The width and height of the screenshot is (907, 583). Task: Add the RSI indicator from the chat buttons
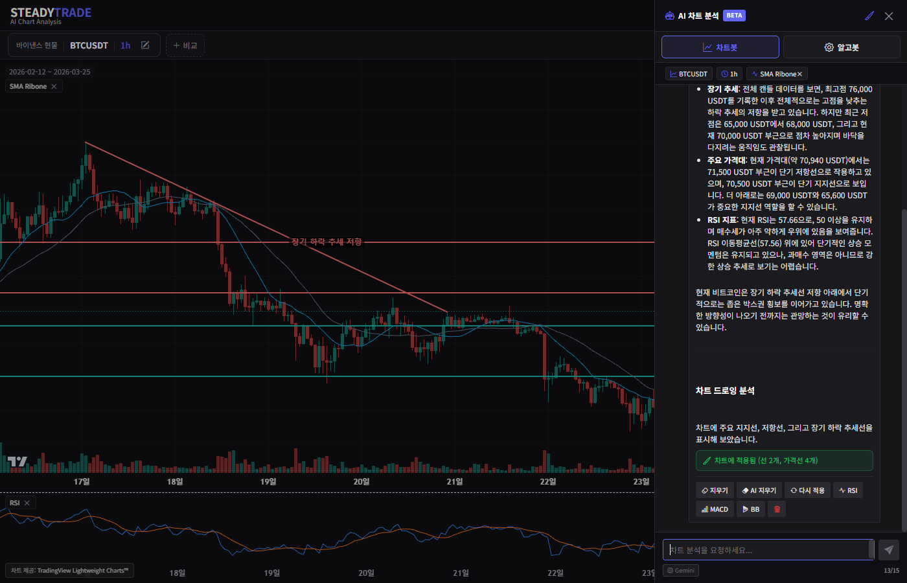coord(848,490)
